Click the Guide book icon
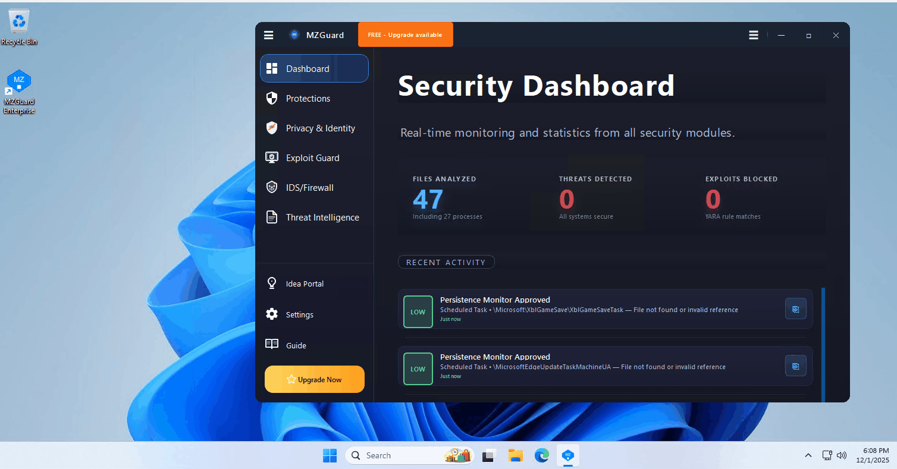 (x=272, y=345)
